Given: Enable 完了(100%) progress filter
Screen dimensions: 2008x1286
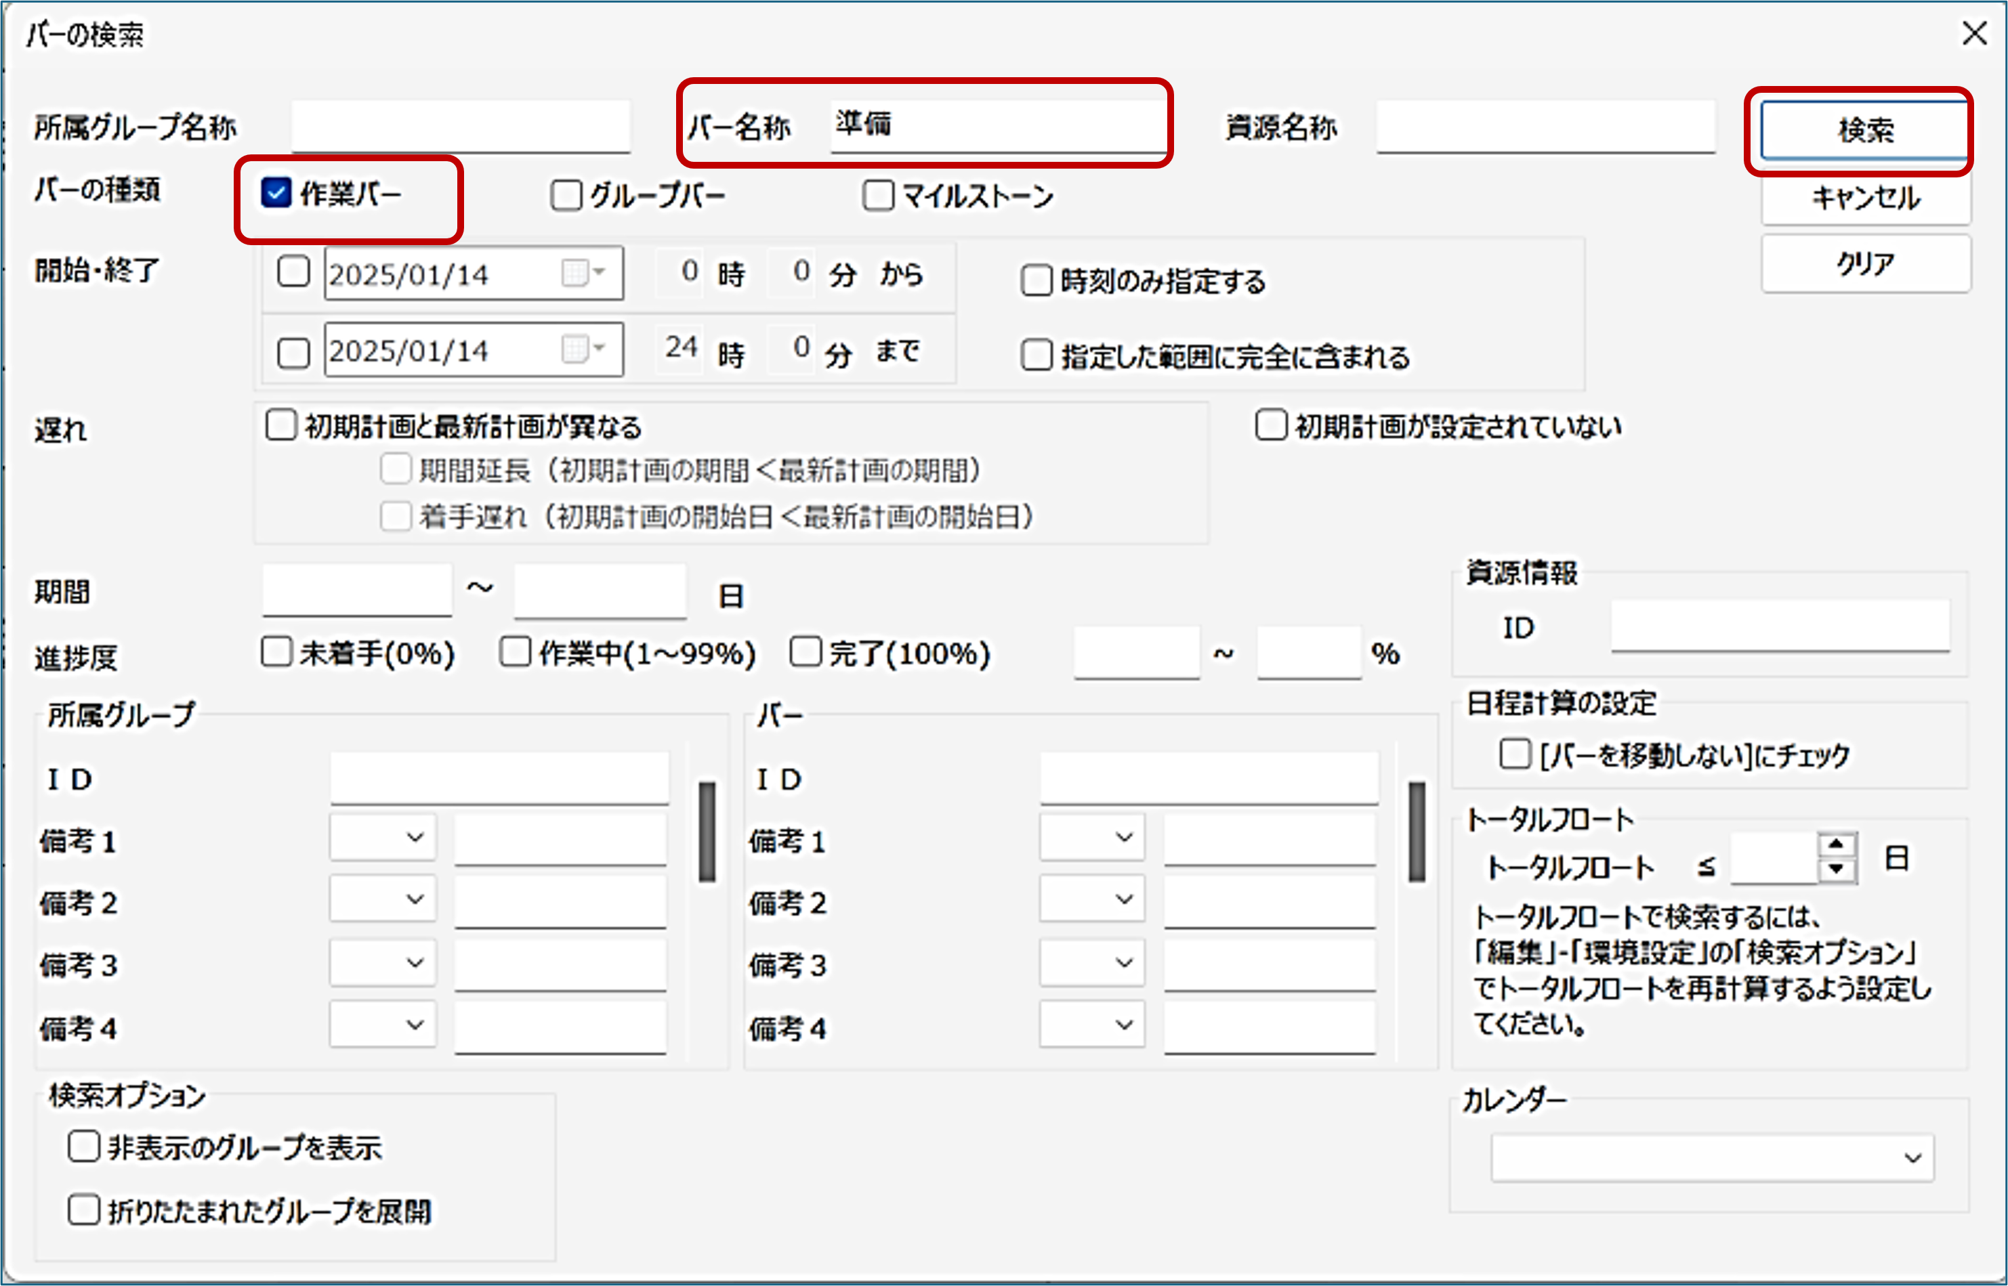Looking at the screenshot, I should point(806,652).
